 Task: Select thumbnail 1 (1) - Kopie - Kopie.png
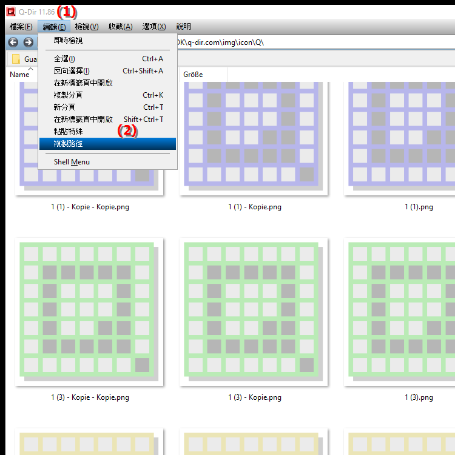click(89, 139)
